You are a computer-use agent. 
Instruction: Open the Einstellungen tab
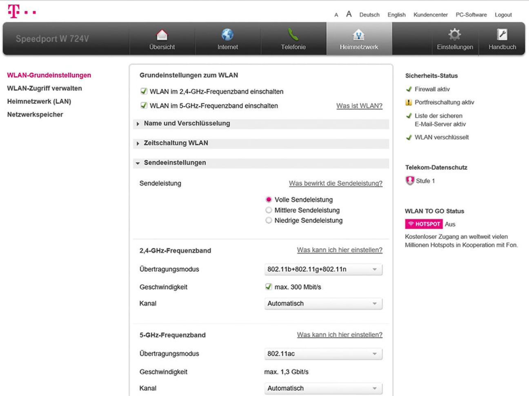pos(455,39)
